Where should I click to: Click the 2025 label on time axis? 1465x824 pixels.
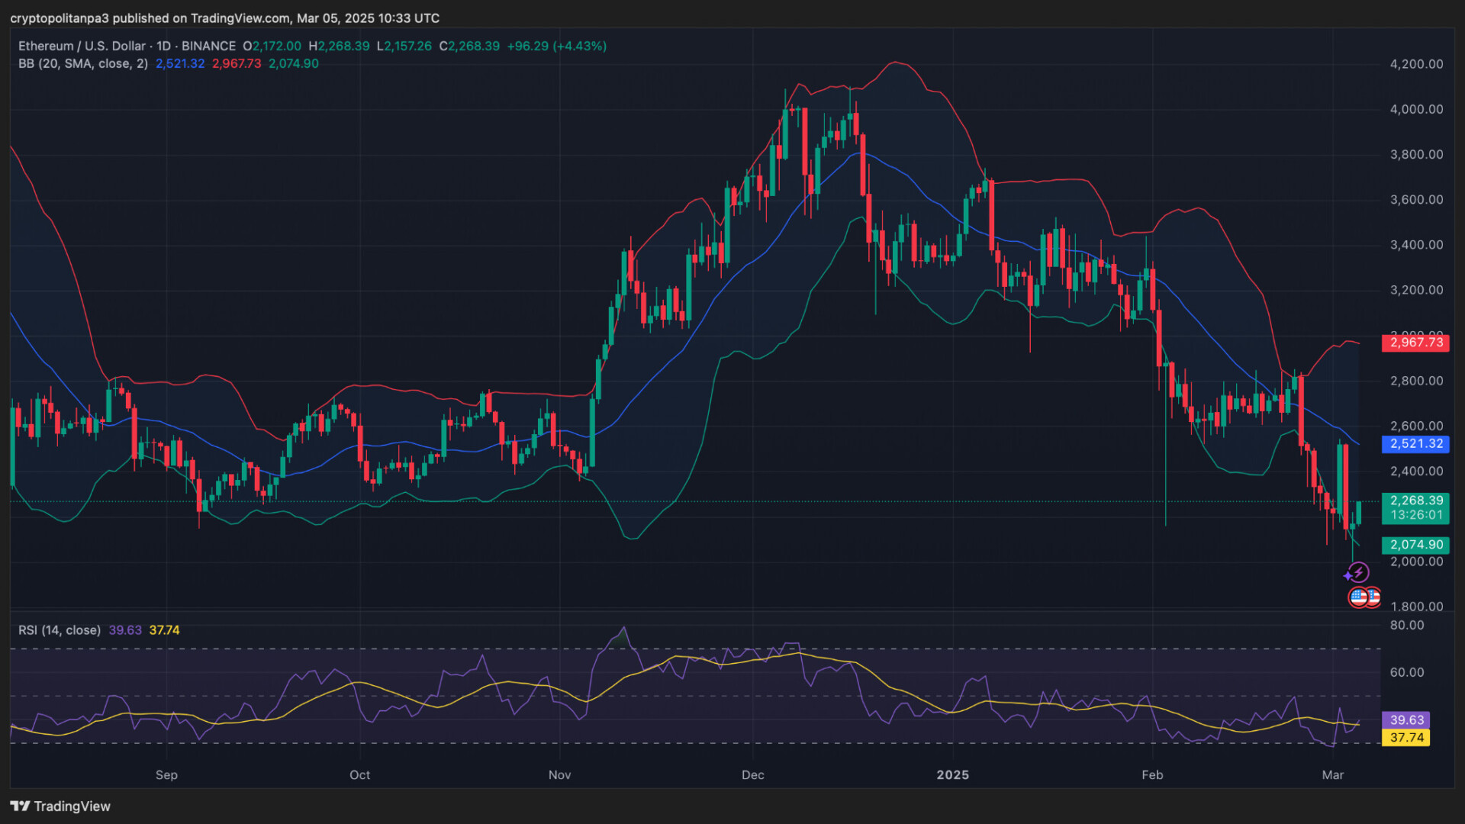tap(952, 774)
